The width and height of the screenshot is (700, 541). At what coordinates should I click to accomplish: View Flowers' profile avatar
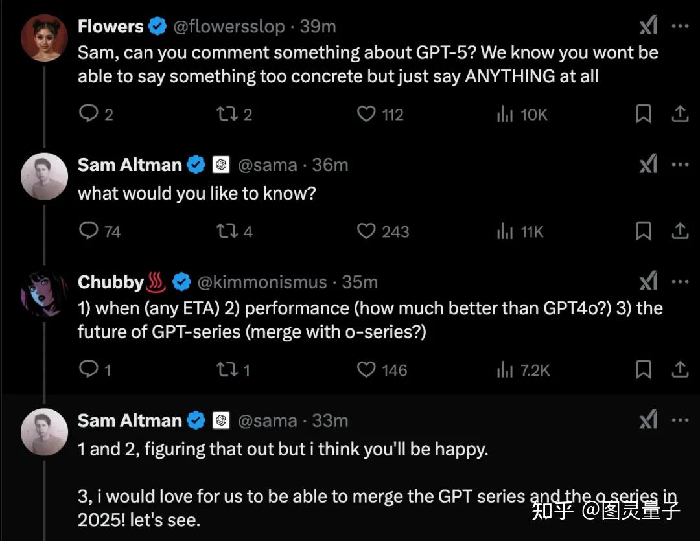(x=44, y=38)
